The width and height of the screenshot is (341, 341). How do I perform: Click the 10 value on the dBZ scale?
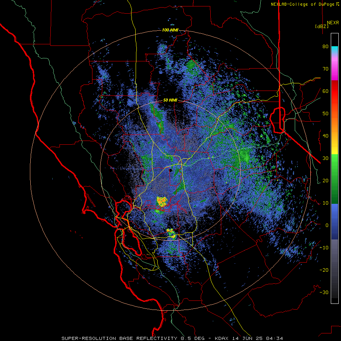[325, 203]
